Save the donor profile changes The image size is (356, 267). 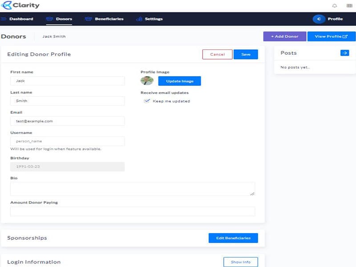pyautogui.click(x=246, y=54)
